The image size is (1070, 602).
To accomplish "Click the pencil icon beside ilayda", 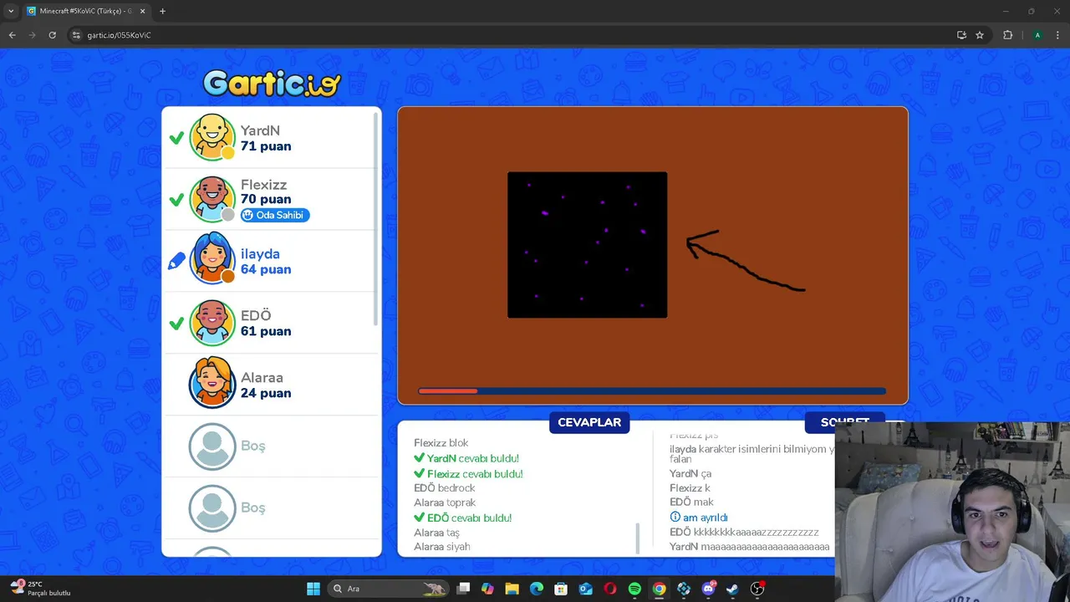I will 176,262.
